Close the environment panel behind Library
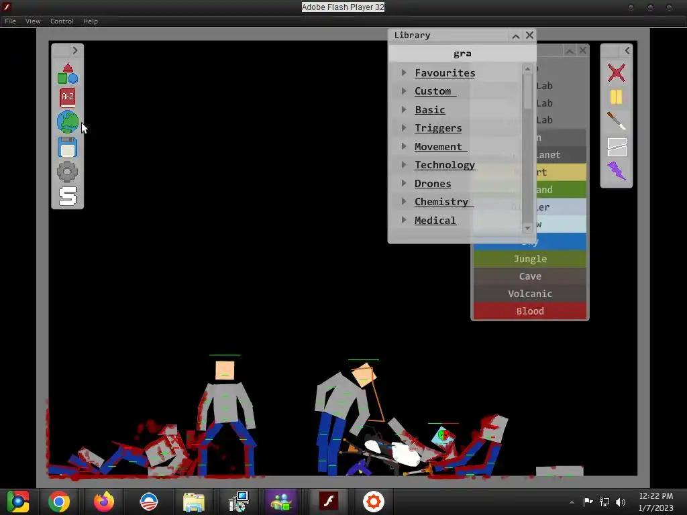687x515 pixels. point(582,51)
